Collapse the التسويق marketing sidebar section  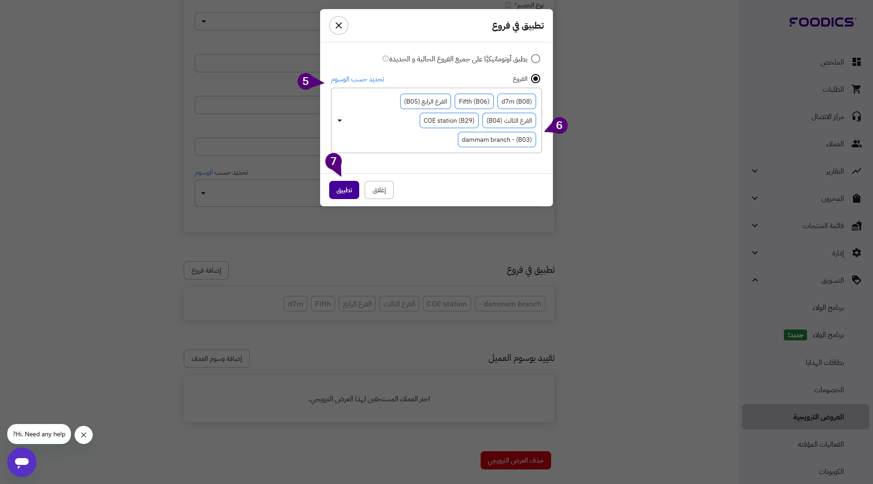(755, 280)
